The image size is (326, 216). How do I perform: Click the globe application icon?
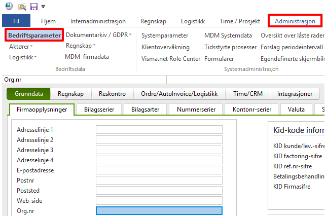(x=8, y=7)
